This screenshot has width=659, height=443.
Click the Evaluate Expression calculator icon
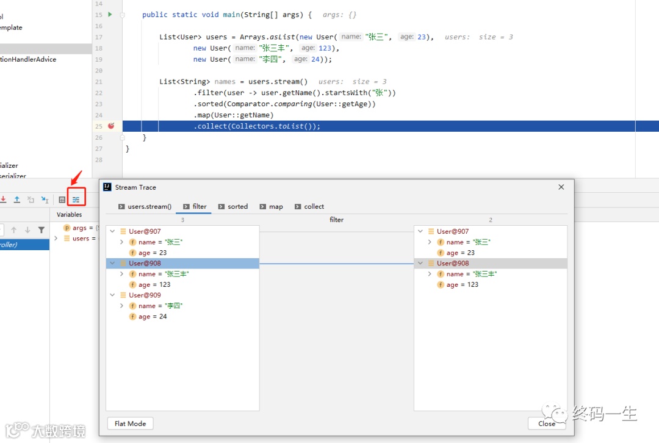(x=62, y=200)
